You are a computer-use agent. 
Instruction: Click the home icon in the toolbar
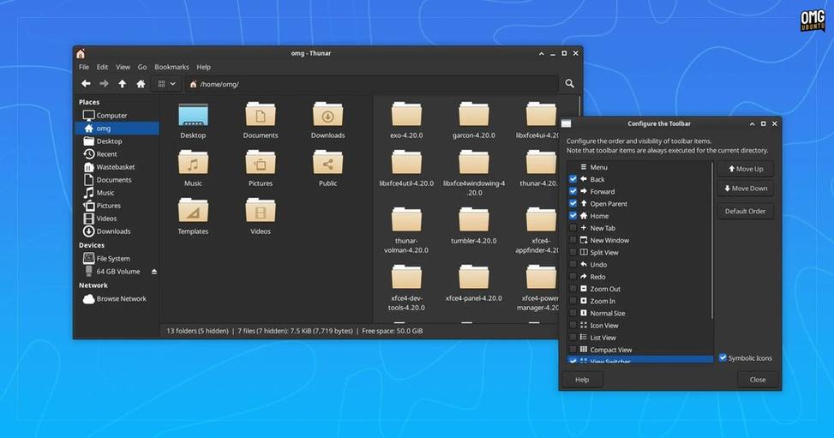point(141,83)
